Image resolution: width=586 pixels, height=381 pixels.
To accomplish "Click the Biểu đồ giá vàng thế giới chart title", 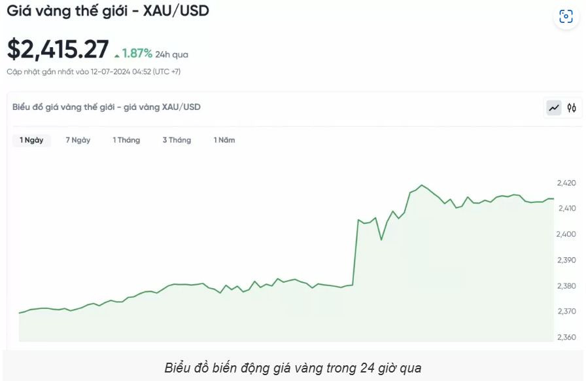I will click(x=107, y=107).
